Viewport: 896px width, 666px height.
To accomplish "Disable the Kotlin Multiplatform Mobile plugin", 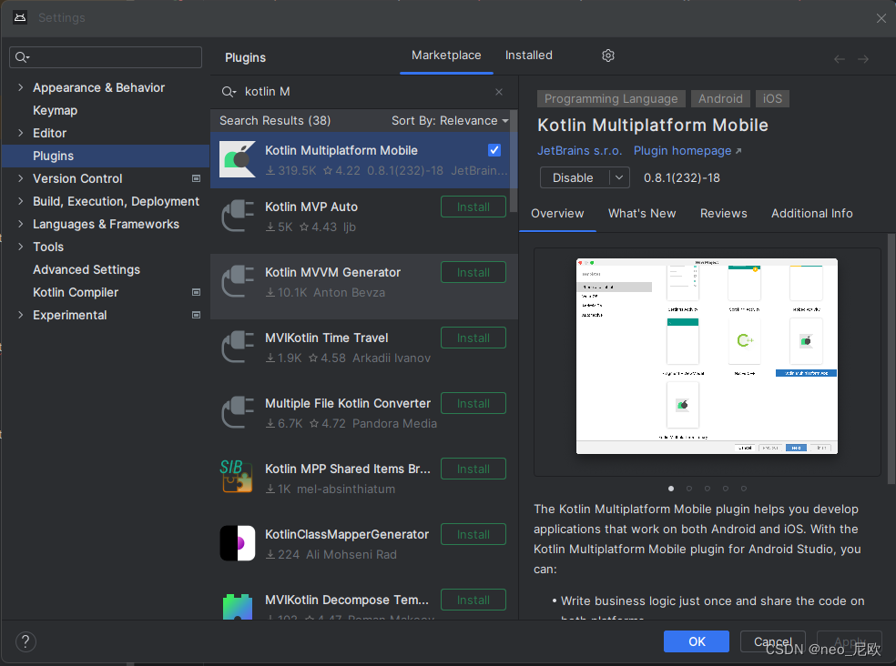I will click(x=575, y=177).
